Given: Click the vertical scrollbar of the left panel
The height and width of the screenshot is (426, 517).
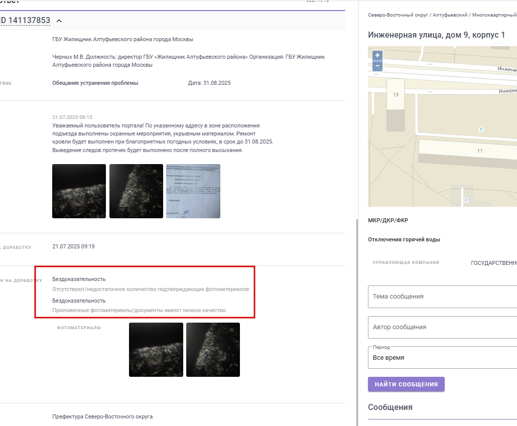Looking at the screenshot, I should (x=357, y=323).
